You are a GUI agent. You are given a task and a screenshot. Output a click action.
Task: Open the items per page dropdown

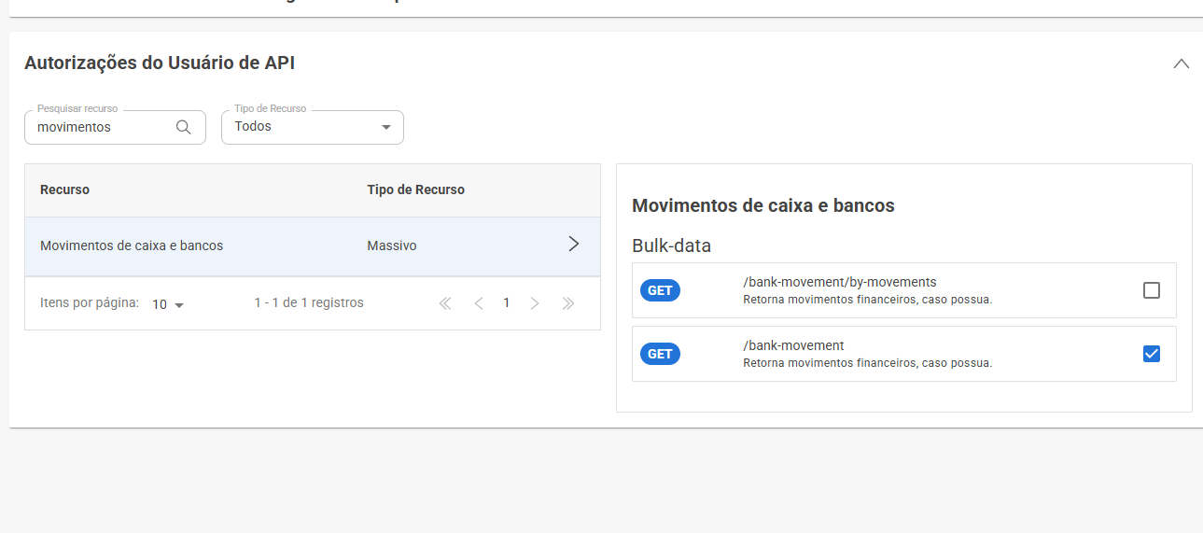(x=169, y=304)
